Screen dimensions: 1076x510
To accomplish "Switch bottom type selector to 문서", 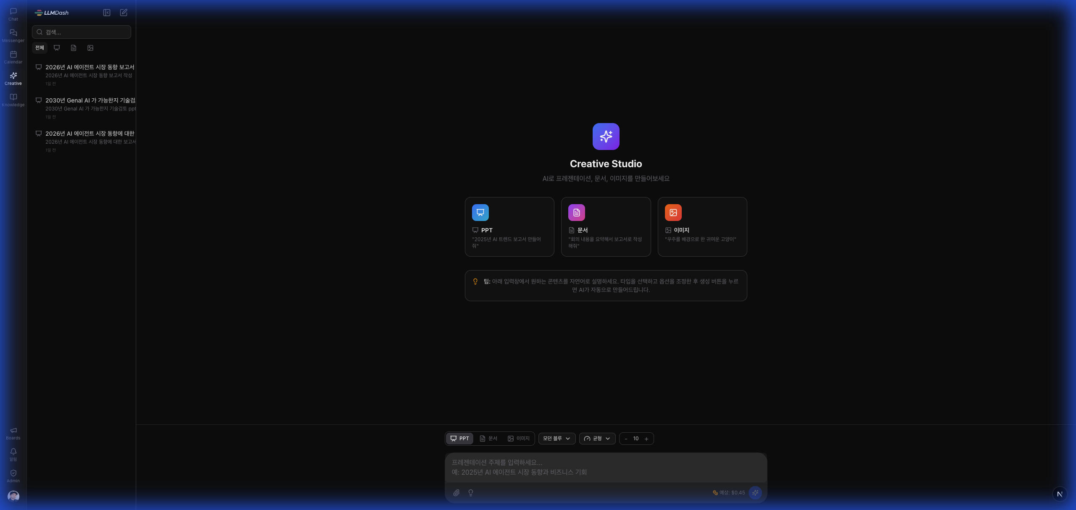I will click(x=488, y=438).
